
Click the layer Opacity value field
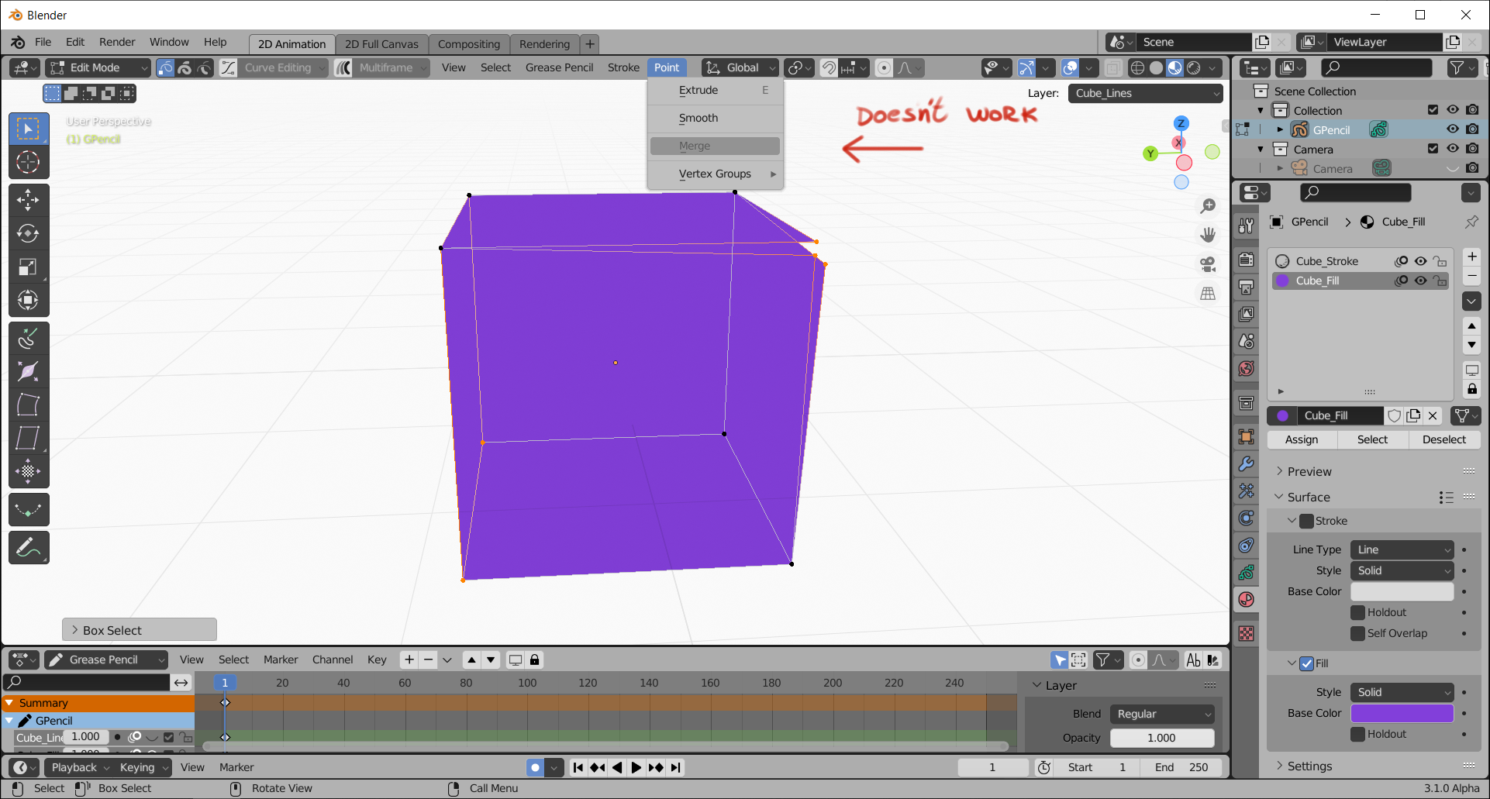(x=1162, y=738)
